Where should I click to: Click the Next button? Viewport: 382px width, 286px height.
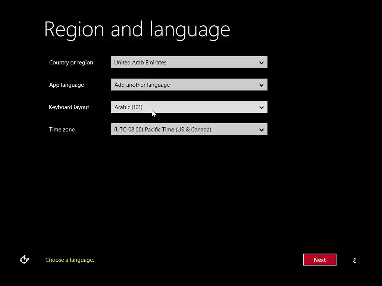(x=320, y=260)
